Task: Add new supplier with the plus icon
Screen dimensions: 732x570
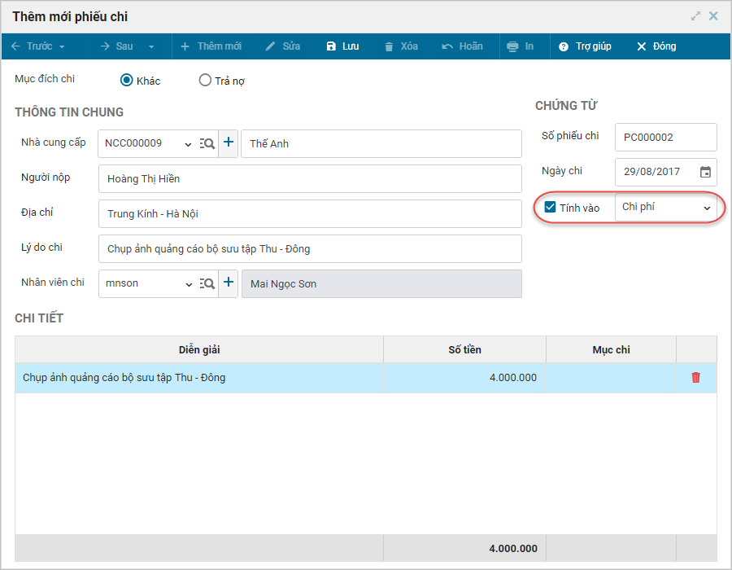Action: click(229, 143)
